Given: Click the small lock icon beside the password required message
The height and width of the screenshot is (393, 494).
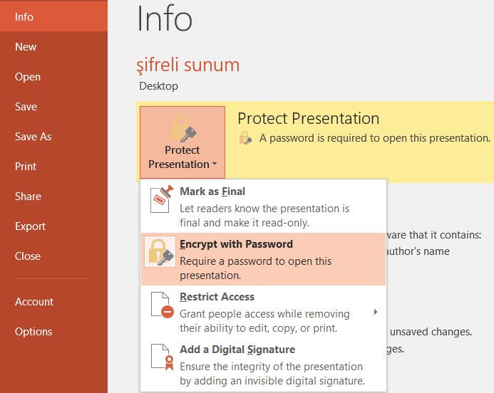Looking at the screenshot, I should [245, 138].
